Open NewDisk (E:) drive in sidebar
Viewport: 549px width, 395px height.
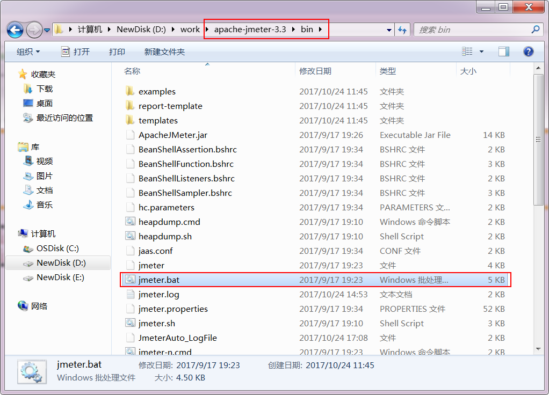(60, 277)
